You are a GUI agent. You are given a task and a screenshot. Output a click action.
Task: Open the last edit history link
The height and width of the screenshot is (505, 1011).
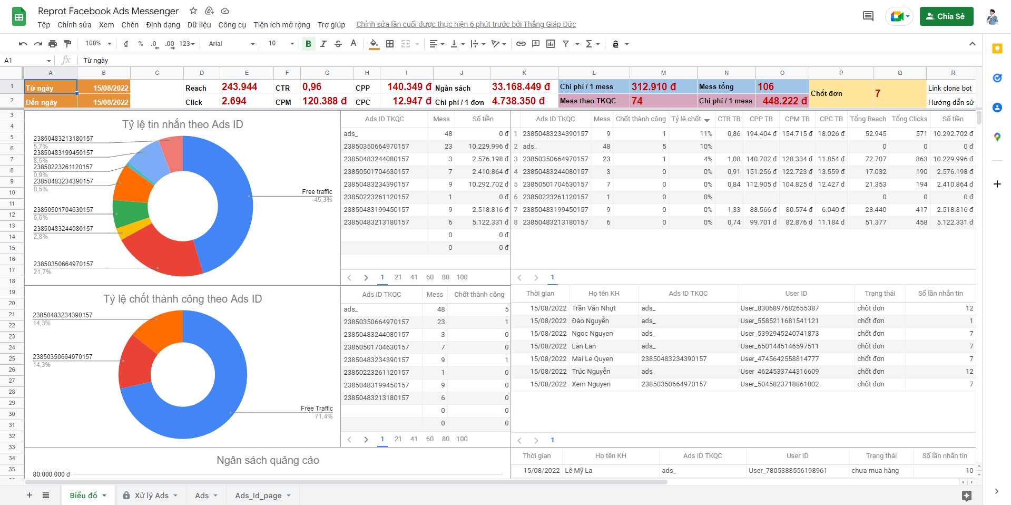pos(466,24)
